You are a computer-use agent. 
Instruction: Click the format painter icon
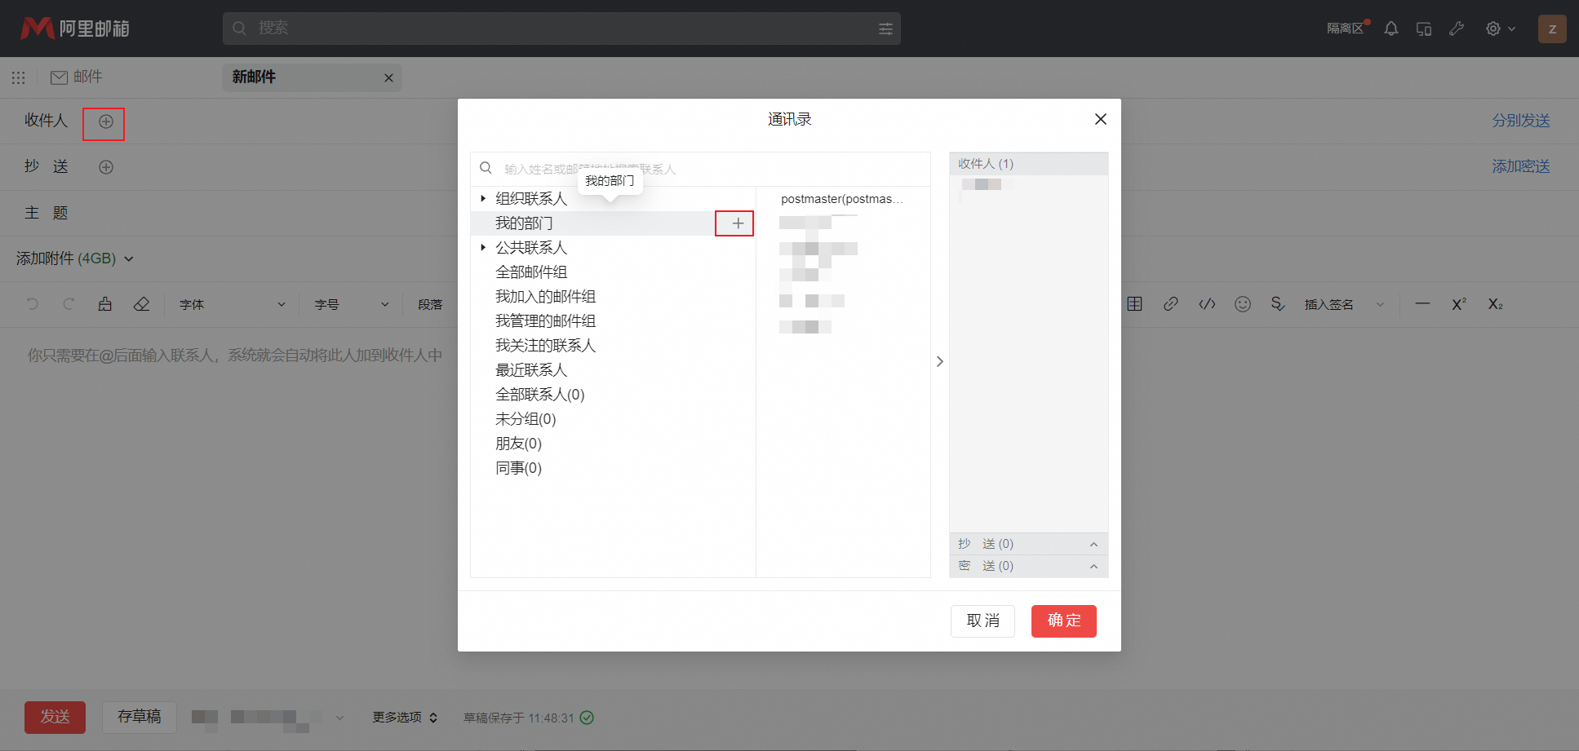[x=104, y=303]
